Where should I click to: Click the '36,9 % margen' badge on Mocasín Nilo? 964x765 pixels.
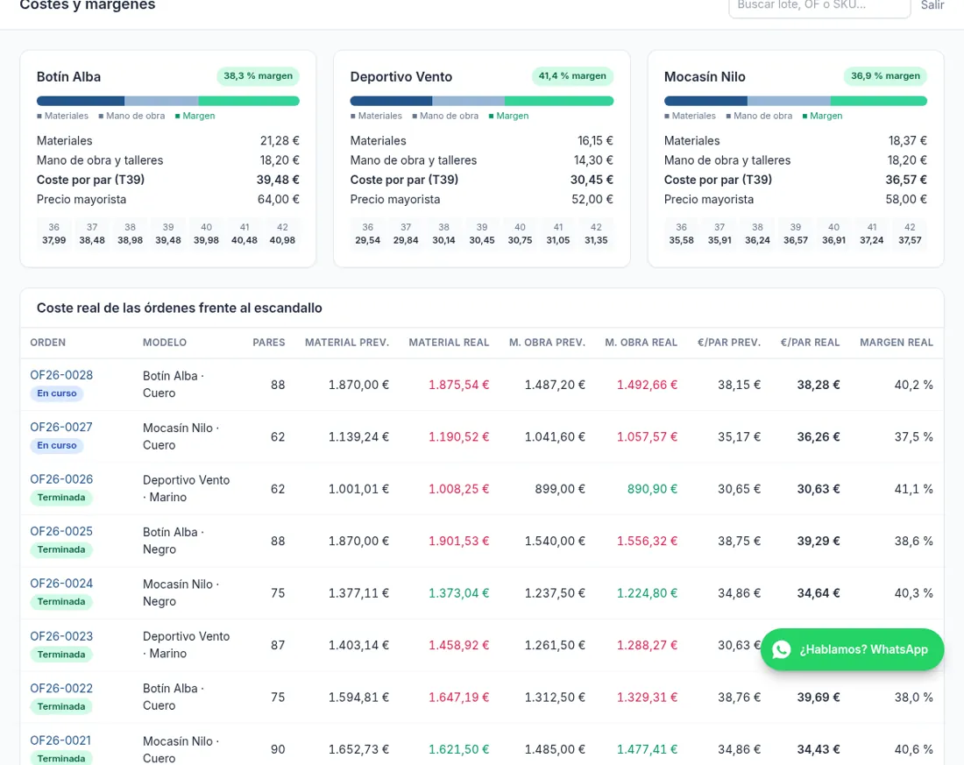click(885, 76)
